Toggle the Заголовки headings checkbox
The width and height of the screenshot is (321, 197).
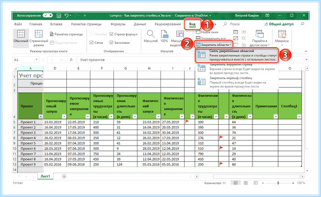pyautogui.click(x=111, y=43)
